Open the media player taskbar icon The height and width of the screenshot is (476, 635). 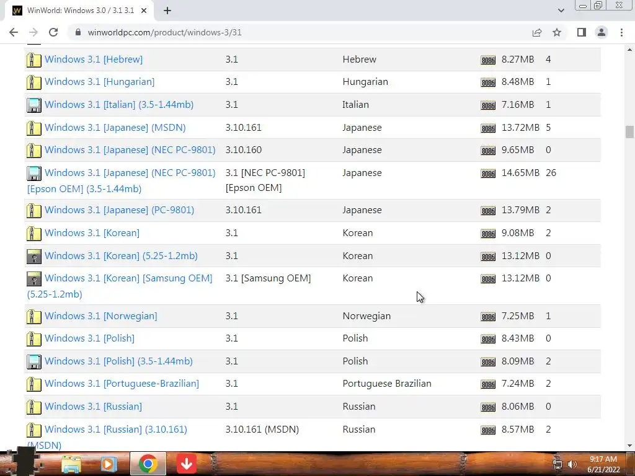tap(109, 464)
